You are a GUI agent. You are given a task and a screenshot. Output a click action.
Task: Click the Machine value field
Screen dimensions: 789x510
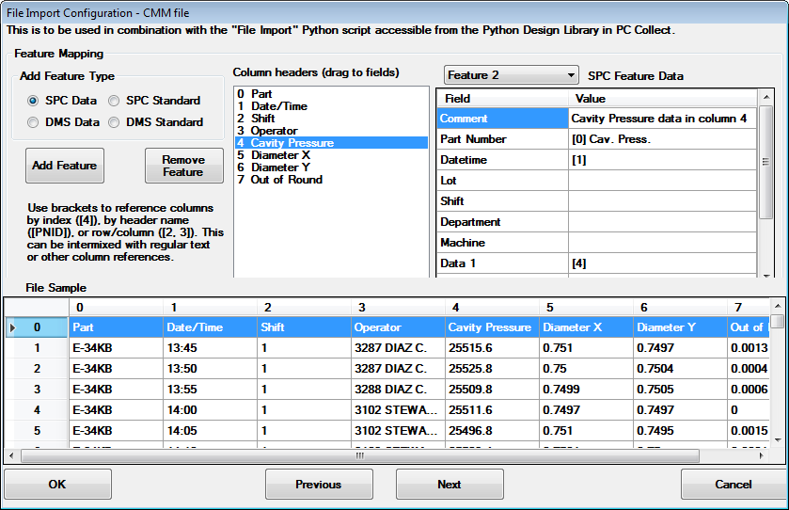[x=661, y=243]
